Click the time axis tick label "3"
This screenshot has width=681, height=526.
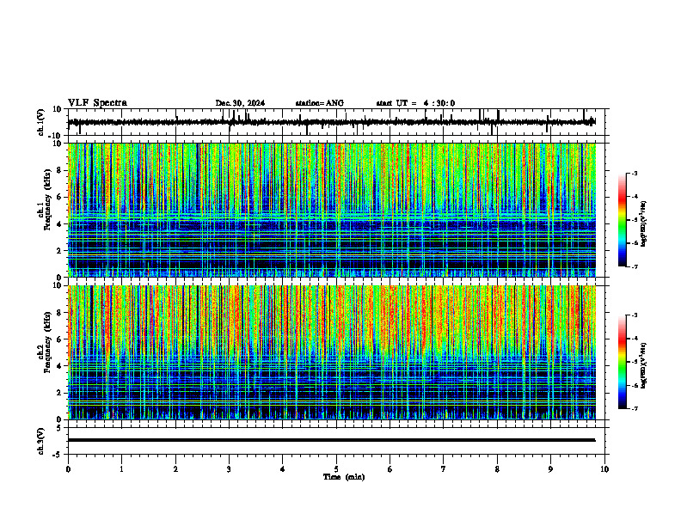tap(229, 469)
